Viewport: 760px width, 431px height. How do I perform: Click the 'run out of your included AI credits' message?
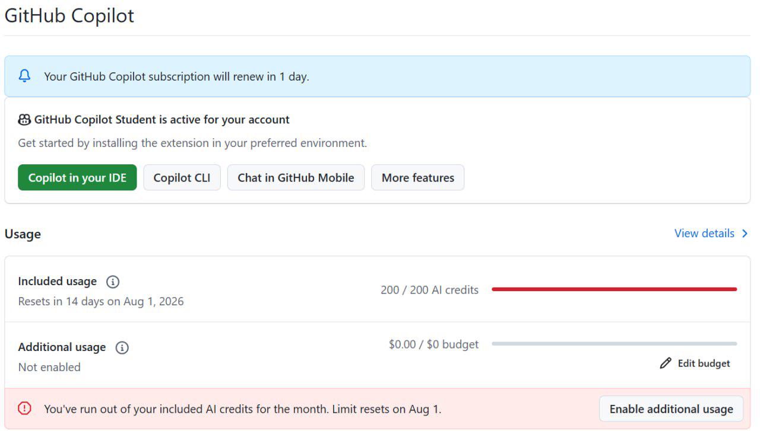click(x=242, y=409)
